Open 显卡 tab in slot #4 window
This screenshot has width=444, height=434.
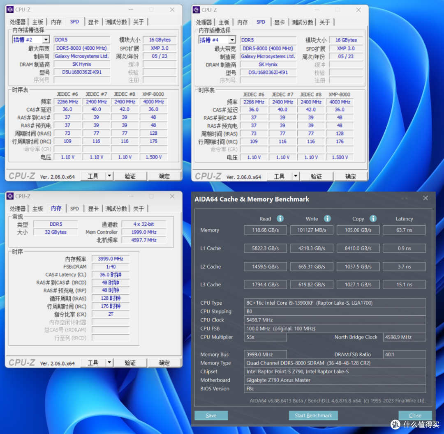[x=280, y=22]
